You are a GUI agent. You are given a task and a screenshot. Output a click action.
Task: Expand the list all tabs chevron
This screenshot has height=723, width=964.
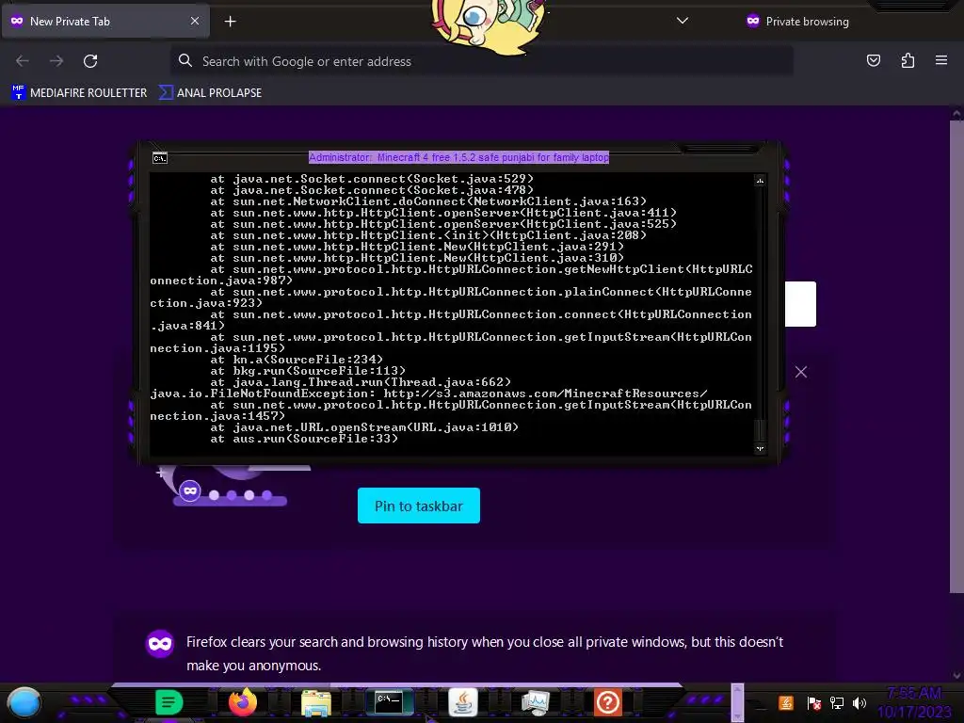click(x=682, y=21)
